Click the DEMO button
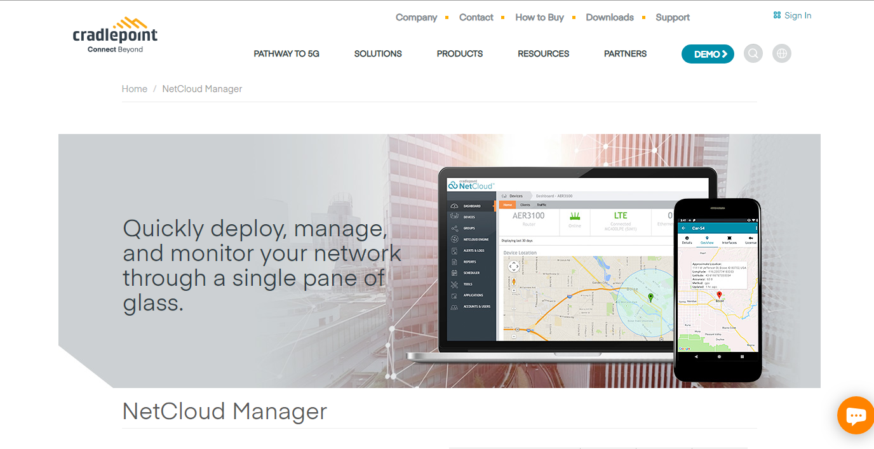 (x=708, y=54)
